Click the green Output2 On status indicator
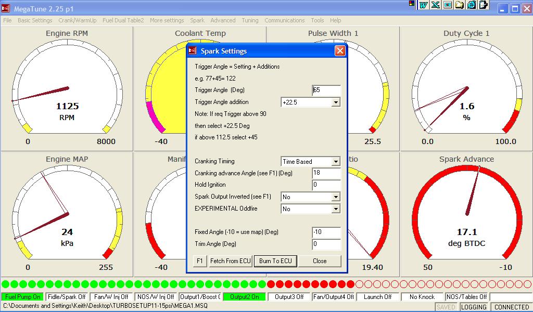Image resolution: width=533 pixels, height=312 pixels. coord(244,297)
